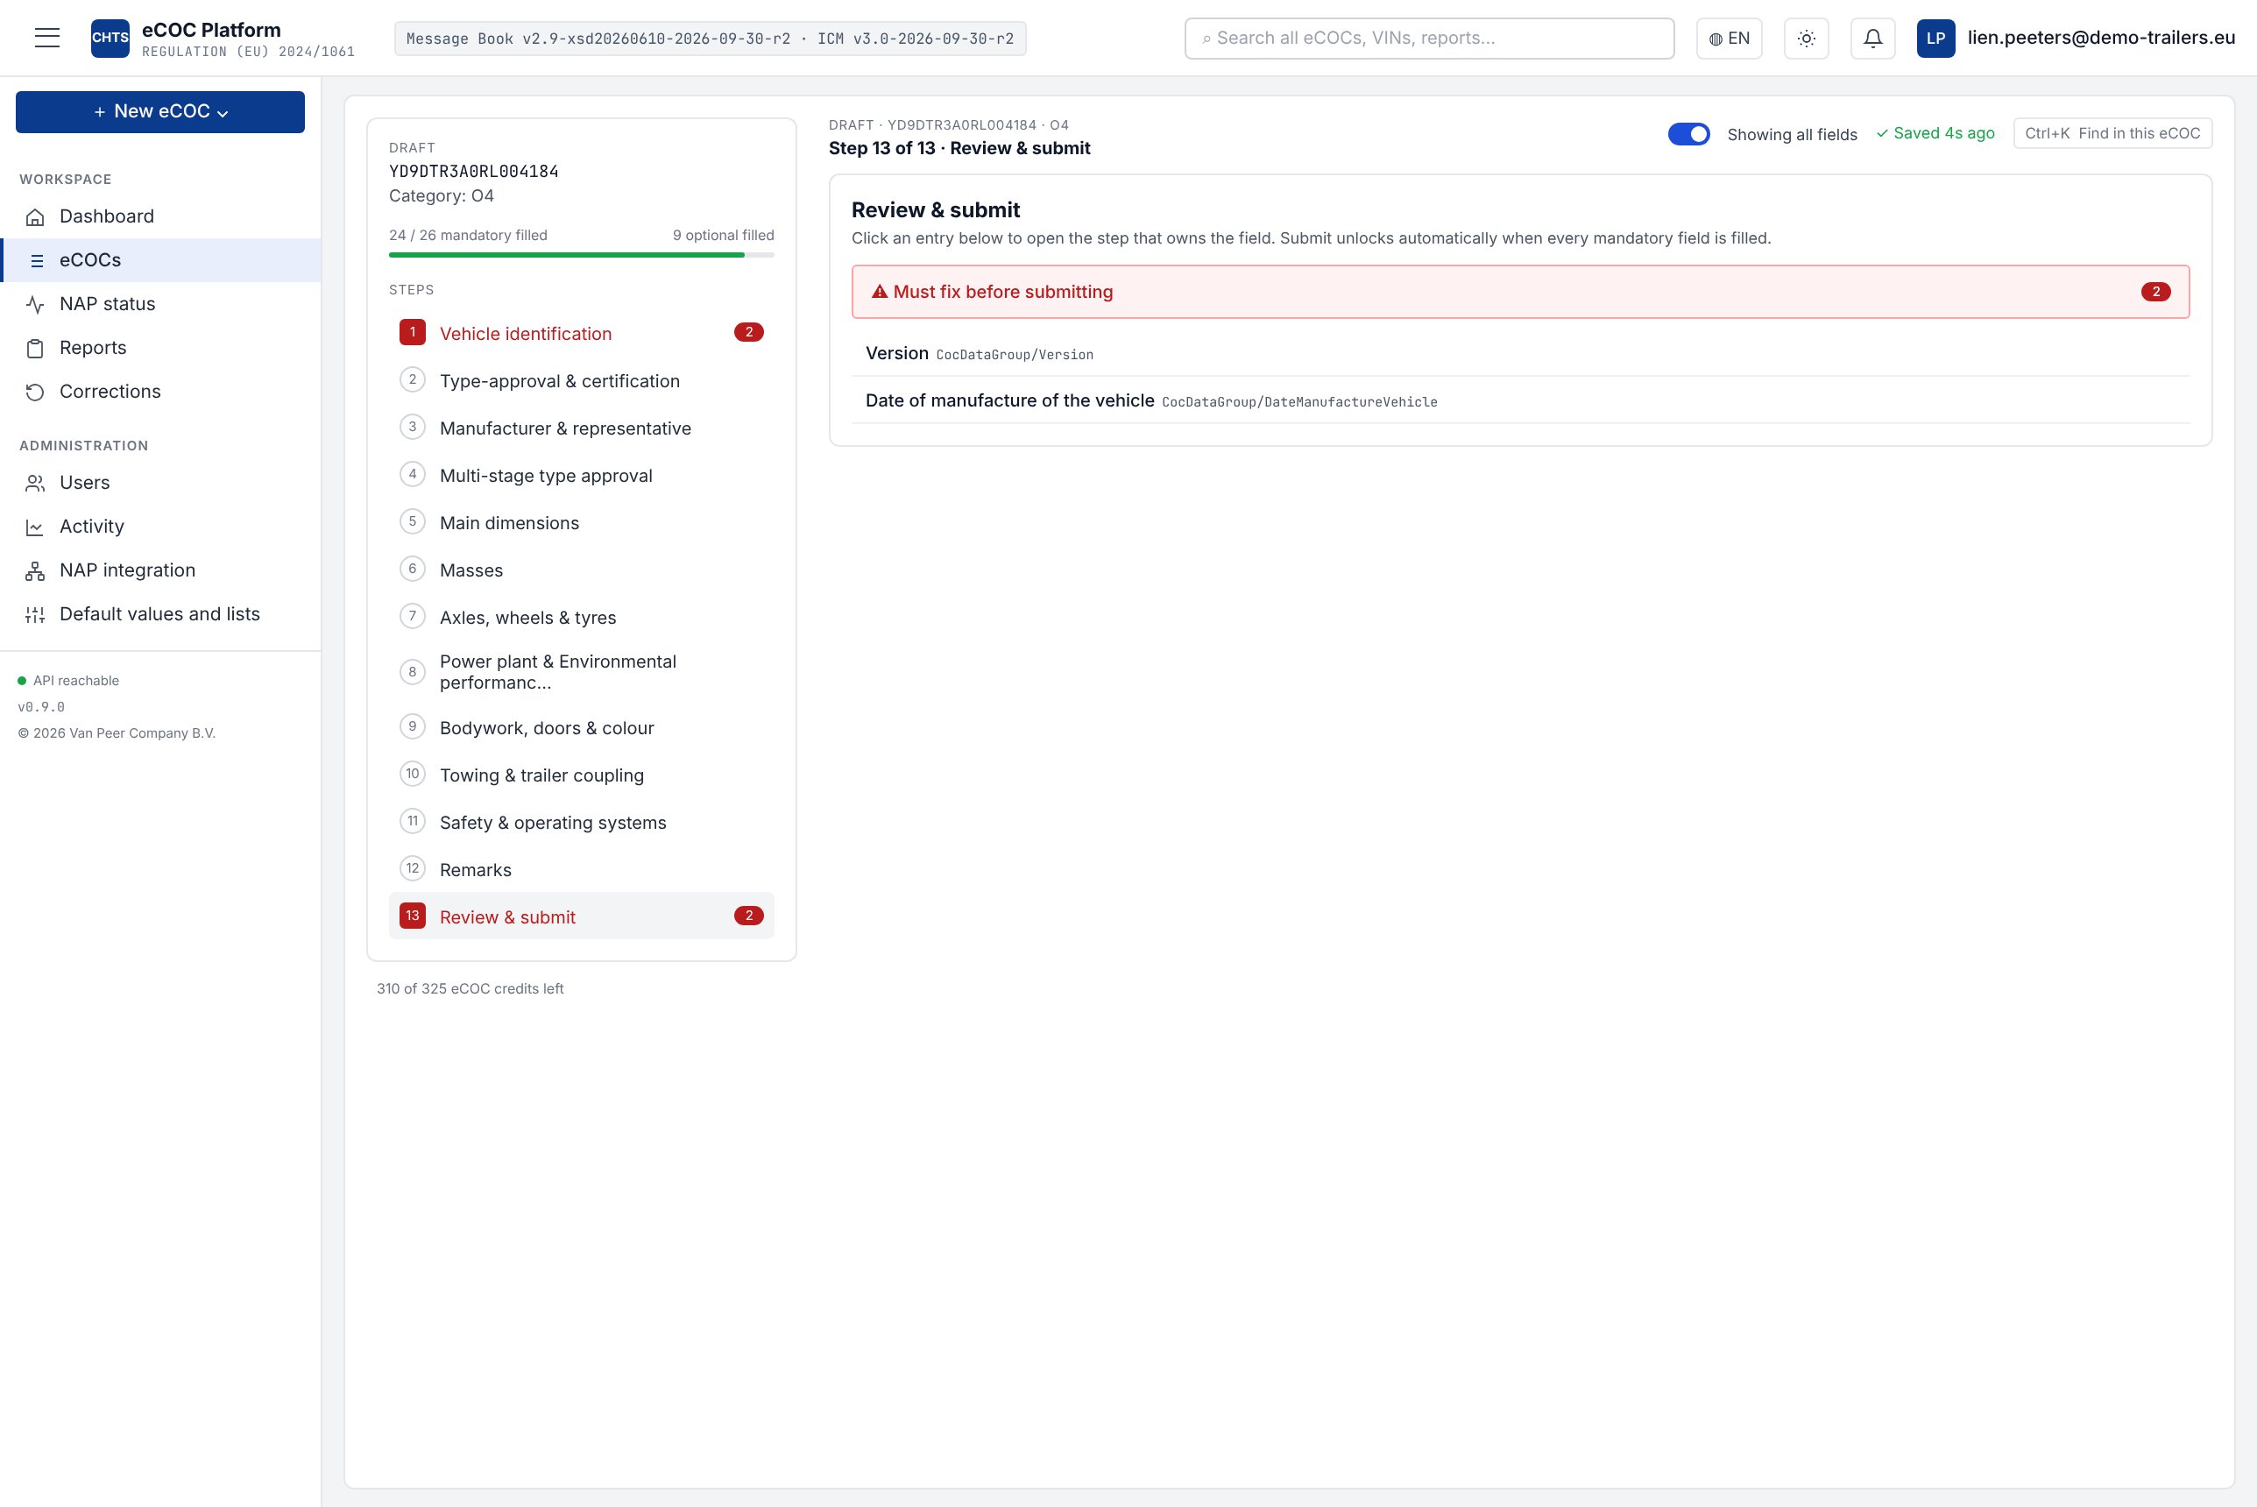2257x1507 pixels.
Task: Open the EN language selector
Action: (x=1729, y=39)
